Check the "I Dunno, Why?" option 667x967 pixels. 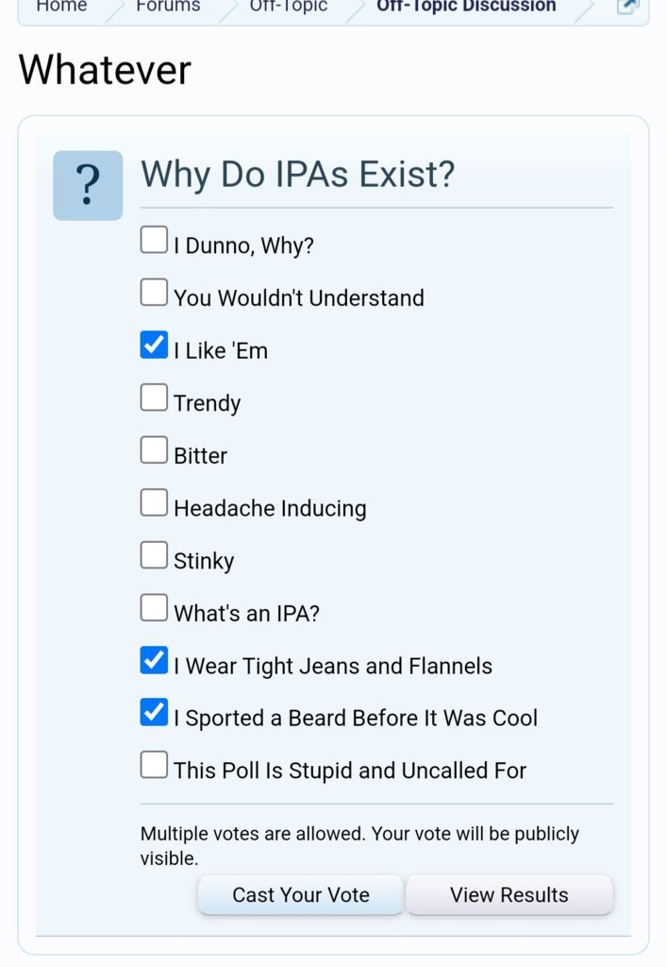(154, 239)
